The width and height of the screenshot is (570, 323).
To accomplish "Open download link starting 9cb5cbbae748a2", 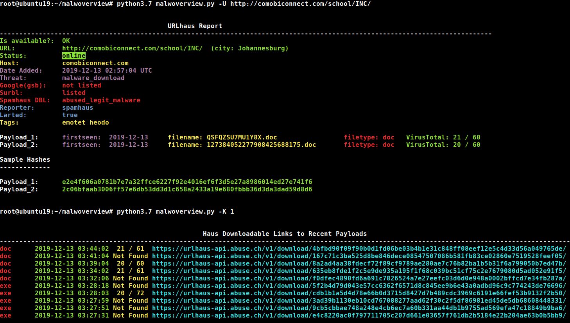I will point(359,308).
